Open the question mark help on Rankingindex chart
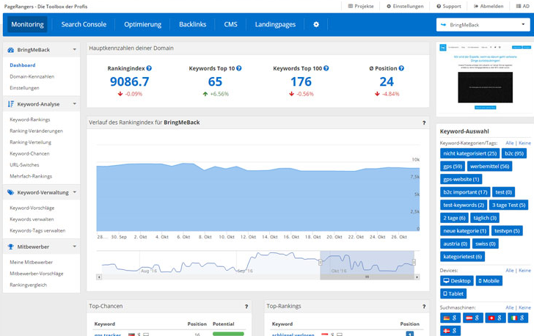 click(x=423, y=123)
